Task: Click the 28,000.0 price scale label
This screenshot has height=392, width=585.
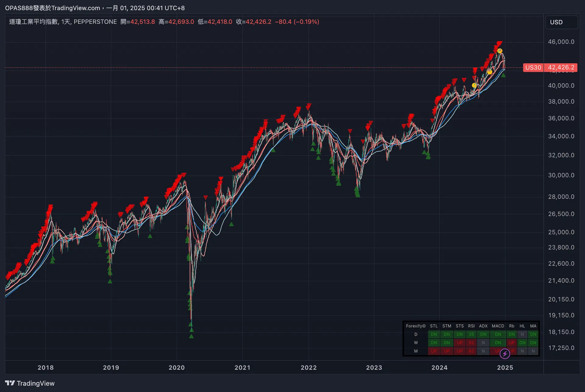Action: 561,197
